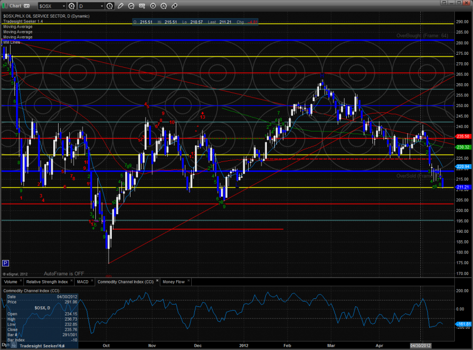This screenshot has height=350, width=473.
Task: Click the symbol link gear icon
Action: pos(71,6)
